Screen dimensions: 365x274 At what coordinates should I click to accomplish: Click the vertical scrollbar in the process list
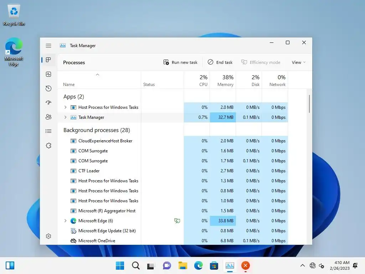(x=309, y=104)
